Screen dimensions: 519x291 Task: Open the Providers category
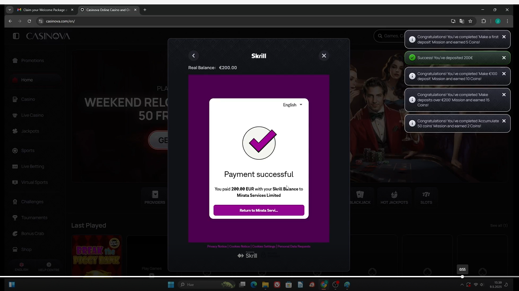click(155, 197)
